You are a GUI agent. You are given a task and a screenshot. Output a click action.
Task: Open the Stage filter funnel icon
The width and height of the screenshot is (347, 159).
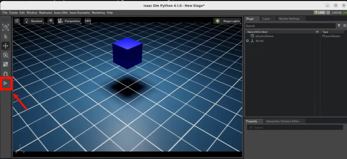tap(339, 26)
